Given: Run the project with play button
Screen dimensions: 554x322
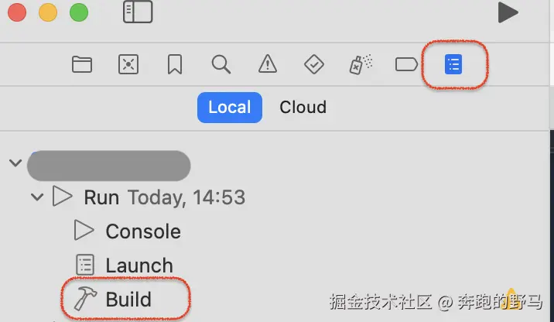Looking at the screenshot, I should pos(508,12).
